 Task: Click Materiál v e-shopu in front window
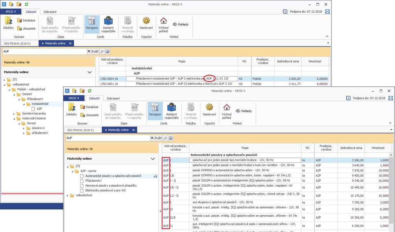tap(191, 111)
